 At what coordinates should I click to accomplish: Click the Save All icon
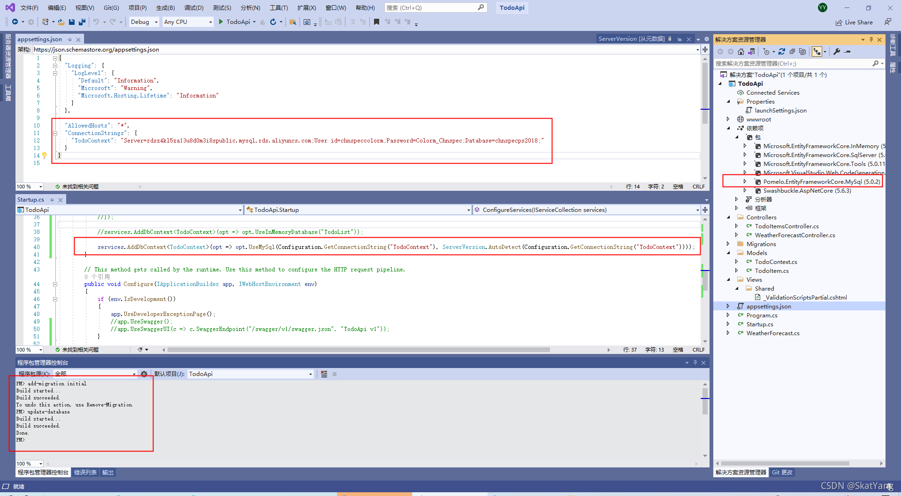82,22
